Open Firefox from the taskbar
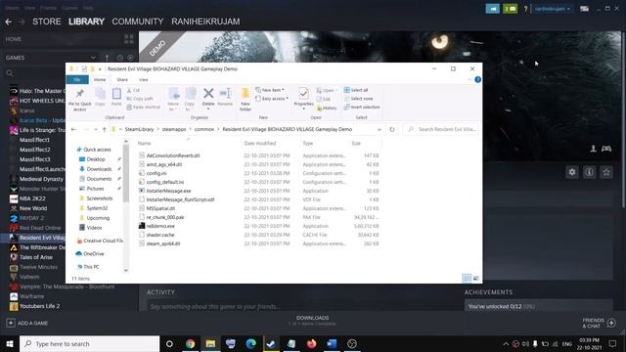Screen dimensions: 626x352 (x=311, y=343)
